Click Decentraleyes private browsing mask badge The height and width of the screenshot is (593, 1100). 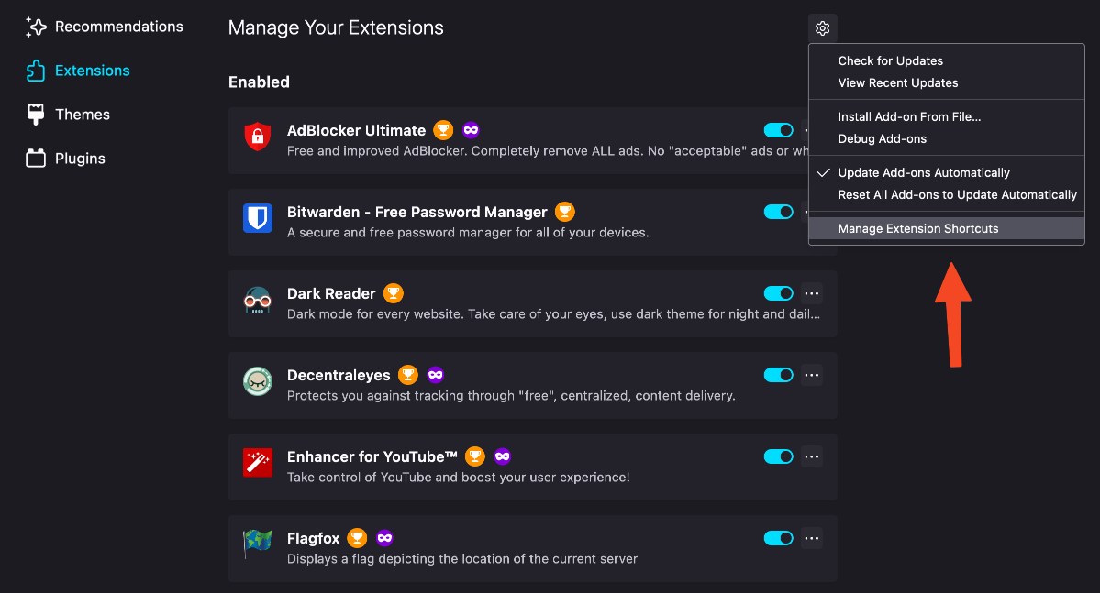point(436,375)
